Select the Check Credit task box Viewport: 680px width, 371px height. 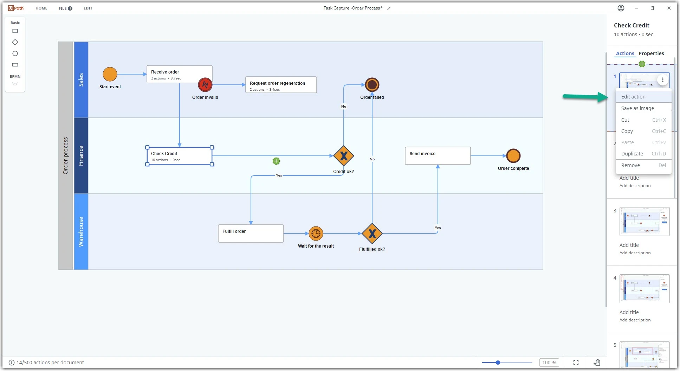[180, 156]
